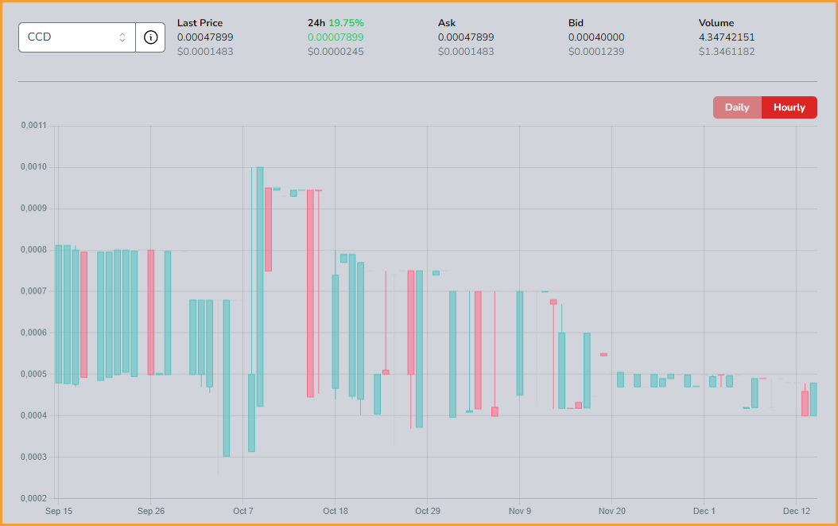This screenshot has width=838, height=526.
Task: Click the Last Price label
Action: coord(200,23)
